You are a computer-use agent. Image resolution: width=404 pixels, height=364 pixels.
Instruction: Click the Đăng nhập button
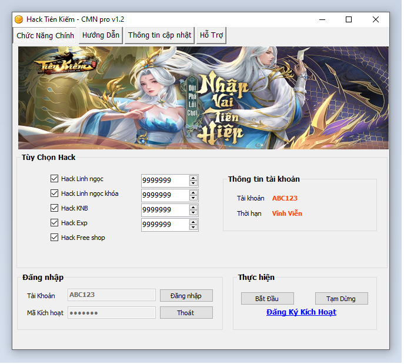pos(186,295)
